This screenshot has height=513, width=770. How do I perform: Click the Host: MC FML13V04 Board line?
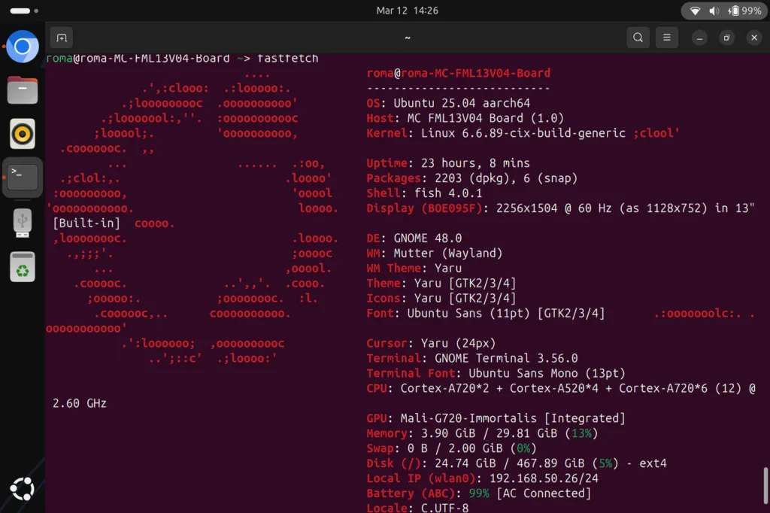[465, 118]
